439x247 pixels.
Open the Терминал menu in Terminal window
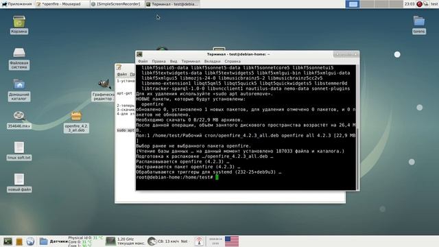coord(191,61)
